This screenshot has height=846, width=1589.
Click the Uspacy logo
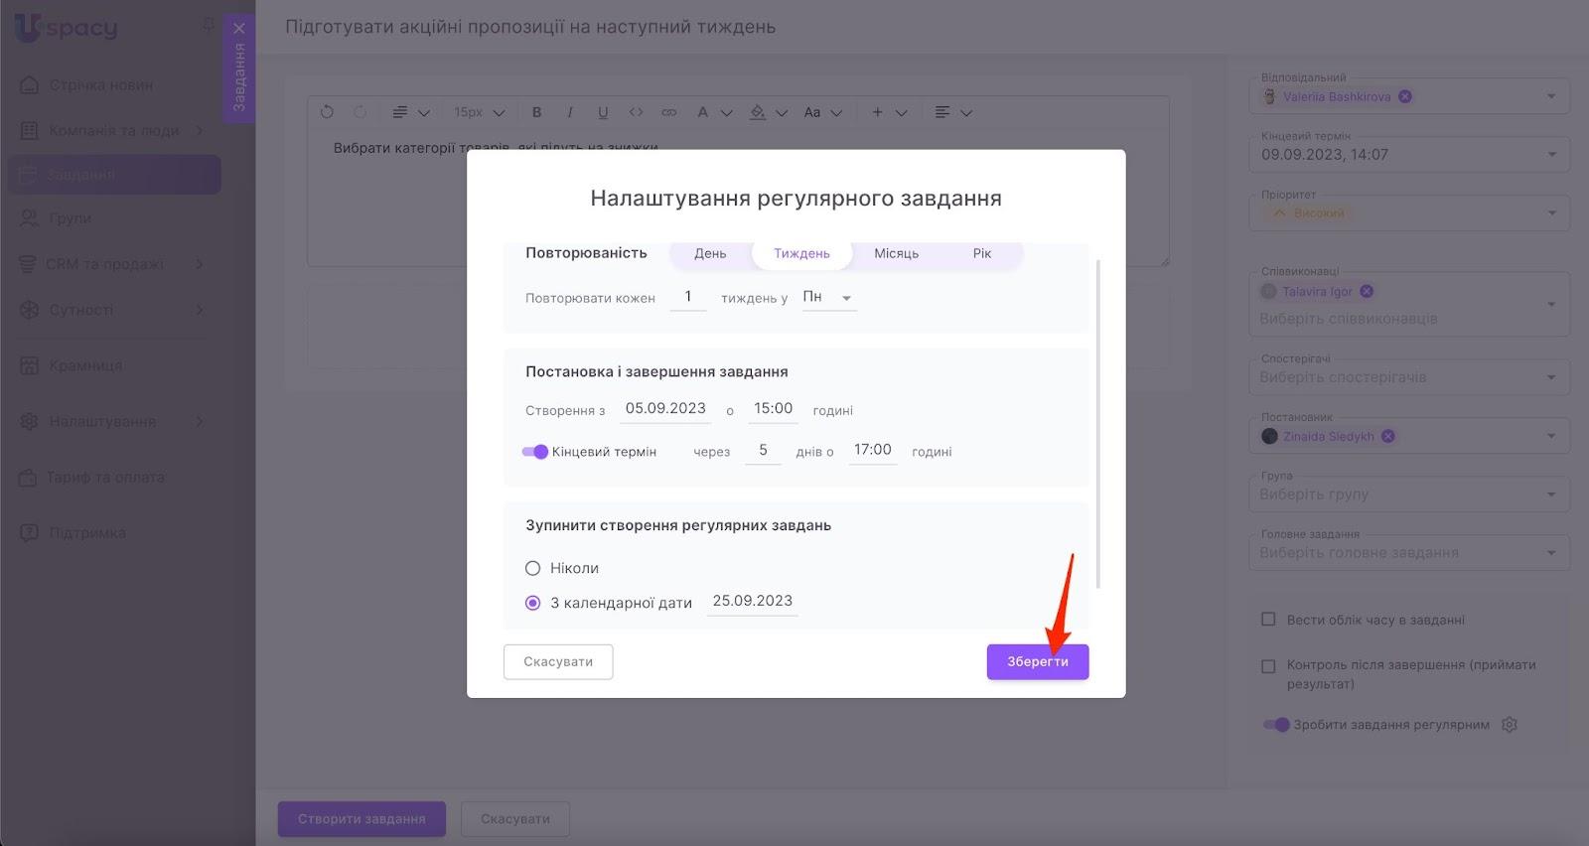coord(66,28)
